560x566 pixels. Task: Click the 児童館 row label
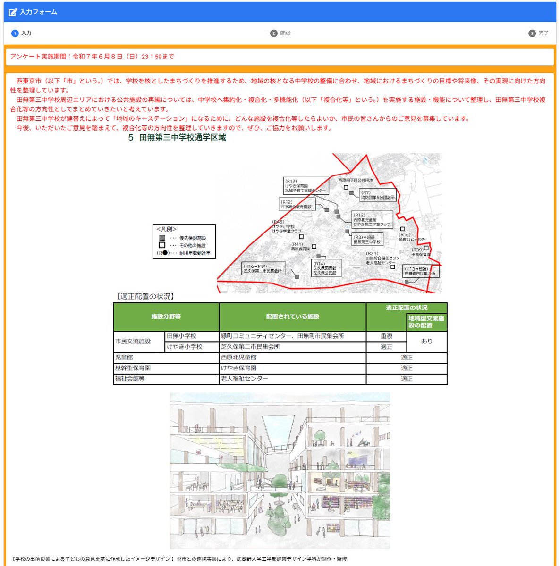(x=166, y=358)
